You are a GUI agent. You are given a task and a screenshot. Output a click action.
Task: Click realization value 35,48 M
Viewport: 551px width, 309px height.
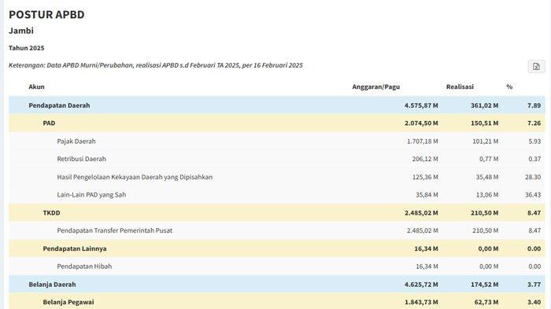(x=487, y=177)
